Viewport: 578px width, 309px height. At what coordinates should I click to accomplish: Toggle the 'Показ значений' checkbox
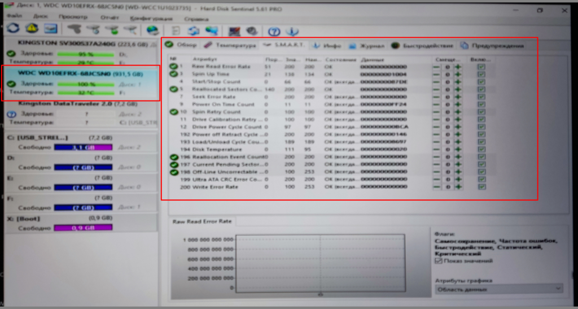pyautogui.click(x=439, y=260)
